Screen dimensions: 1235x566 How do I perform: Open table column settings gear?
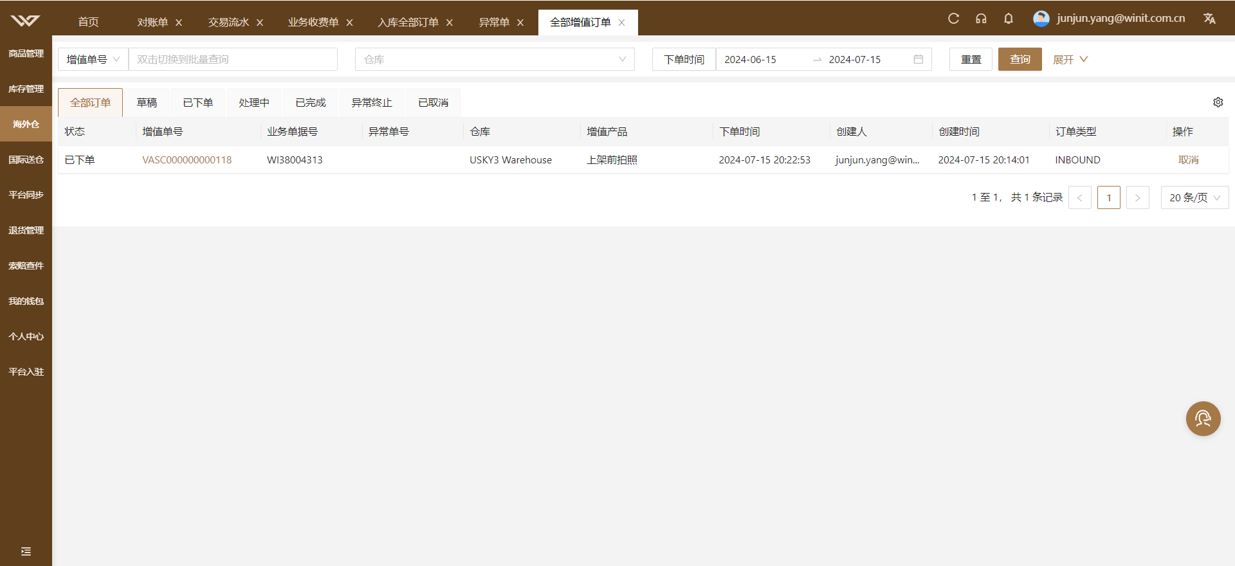click(x=1218, y=102)
